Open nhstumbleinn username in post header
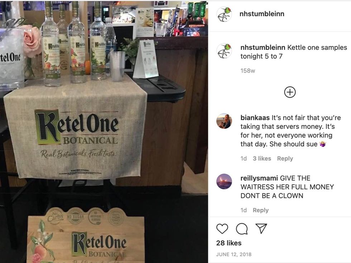Viewport: 351px width, 263px height. 262,14
